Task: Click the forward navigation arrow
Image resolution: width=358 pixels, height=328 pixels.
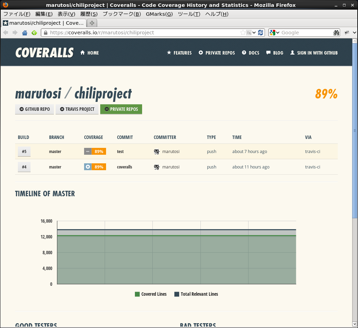Action: 15,33
